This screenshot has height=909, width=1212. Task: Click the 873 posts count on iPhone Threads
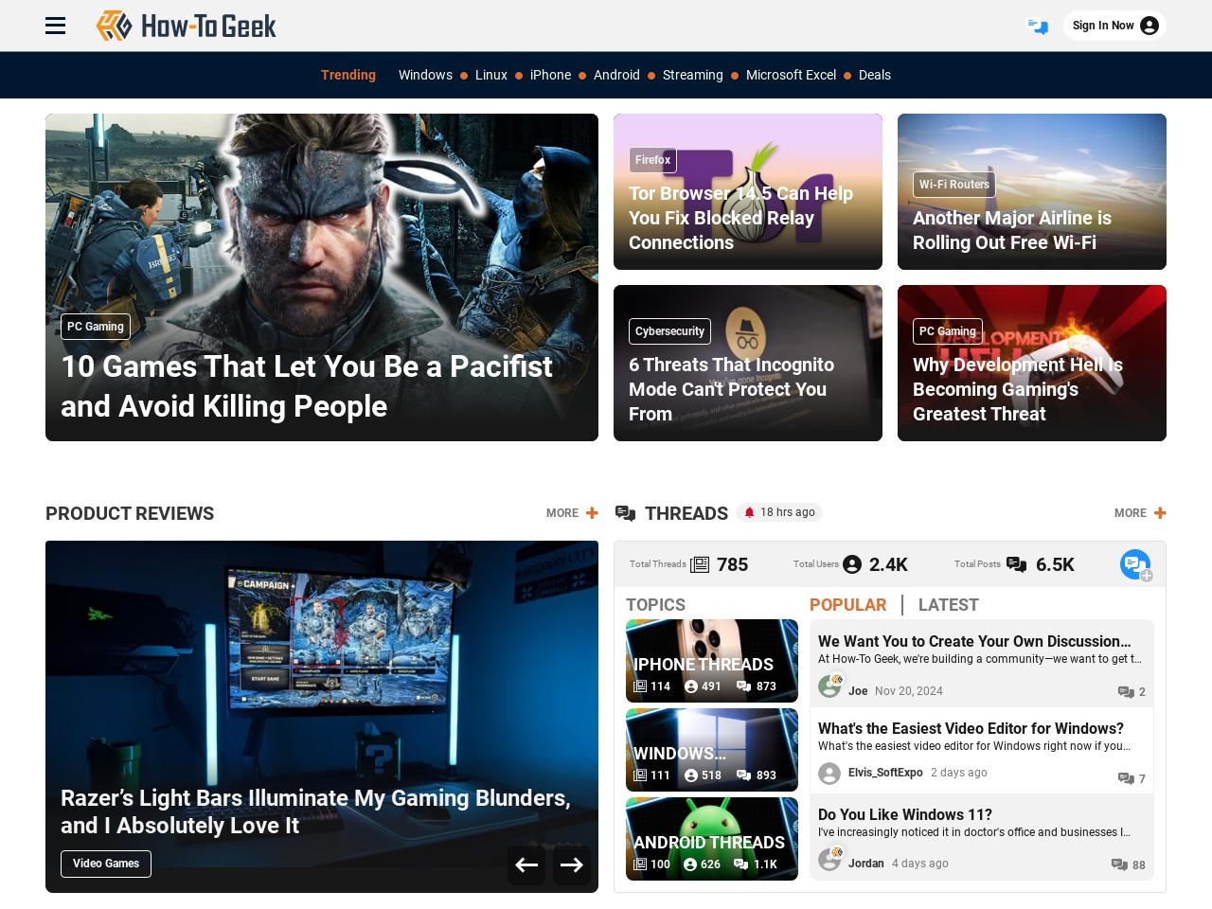tap(757, 686)
